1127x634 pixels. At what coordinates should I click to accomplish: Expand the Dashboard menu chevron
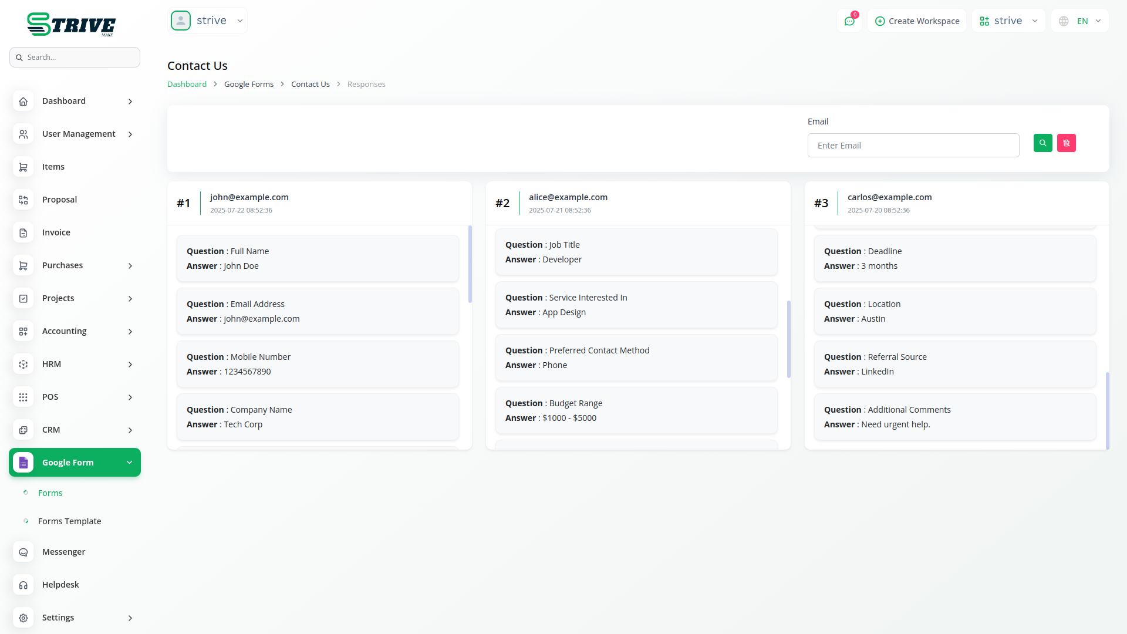(130, 102)
